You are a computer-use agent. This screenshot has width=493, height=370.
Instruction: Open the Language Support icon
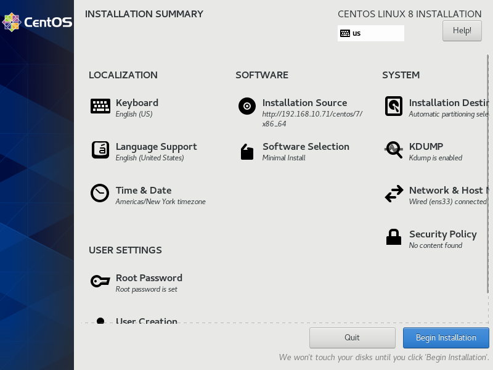pyautogui.click(x=100, y=150)
